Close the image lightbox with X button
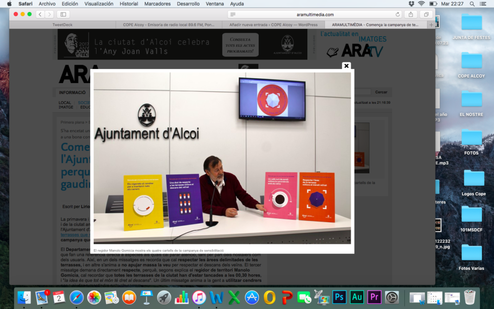This screenshot has height=309, width=494. coord(346,66)
